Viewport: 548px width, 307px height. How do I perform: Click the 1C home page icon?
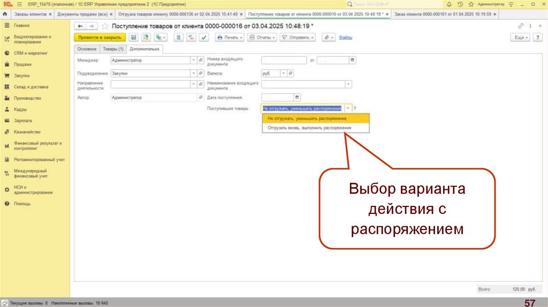pyautogui.click(x=5, y=14)
